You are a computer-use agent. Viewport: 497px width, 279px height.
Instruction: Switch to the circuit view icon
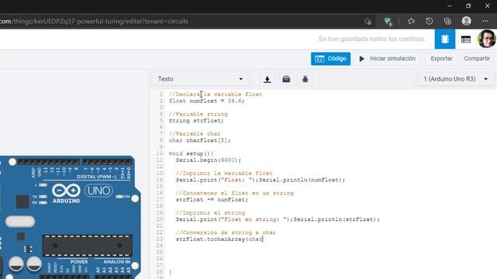(x=445, y=39)
